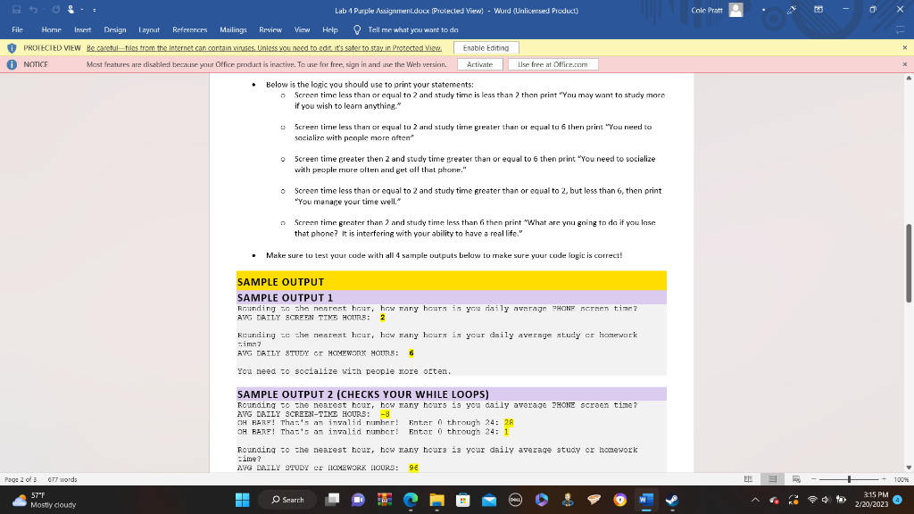Image resolution: width=914 pixels, height=514 pixels.
Task: Click the Activate button
Action: tap(479, 64)
